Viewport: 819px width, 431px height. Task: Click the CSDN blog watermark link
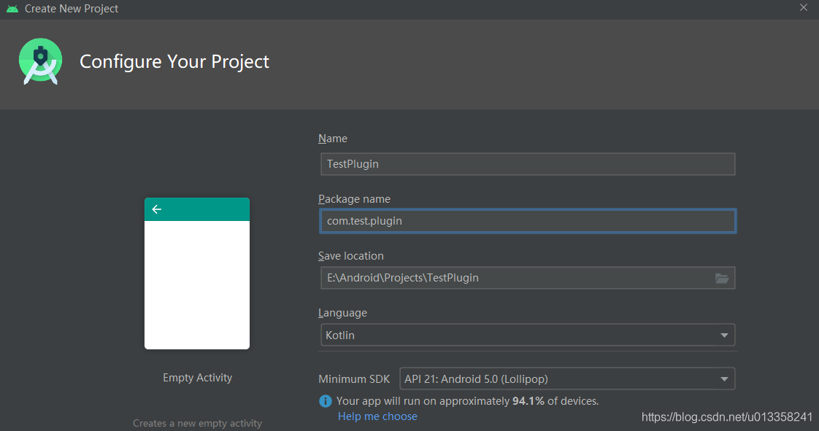727,416
